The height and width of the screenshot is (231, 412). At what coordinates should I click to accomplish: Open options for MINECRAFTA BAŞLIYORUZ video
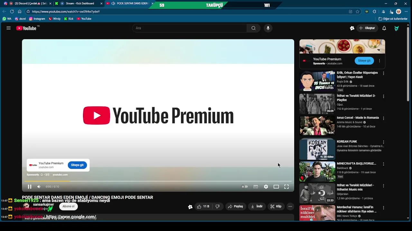(383, 164)
